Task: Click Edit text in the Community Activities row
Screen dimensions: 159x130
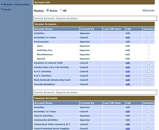Action: click(x=128, y=120)
